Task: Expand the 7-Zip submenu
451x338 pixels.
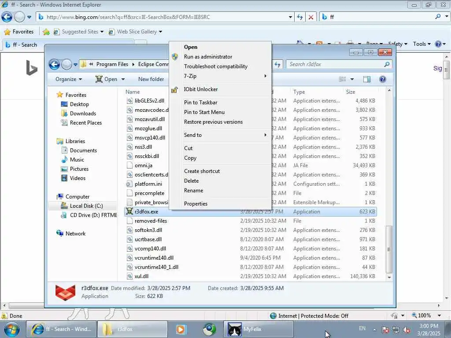Action: click(220, 76)
